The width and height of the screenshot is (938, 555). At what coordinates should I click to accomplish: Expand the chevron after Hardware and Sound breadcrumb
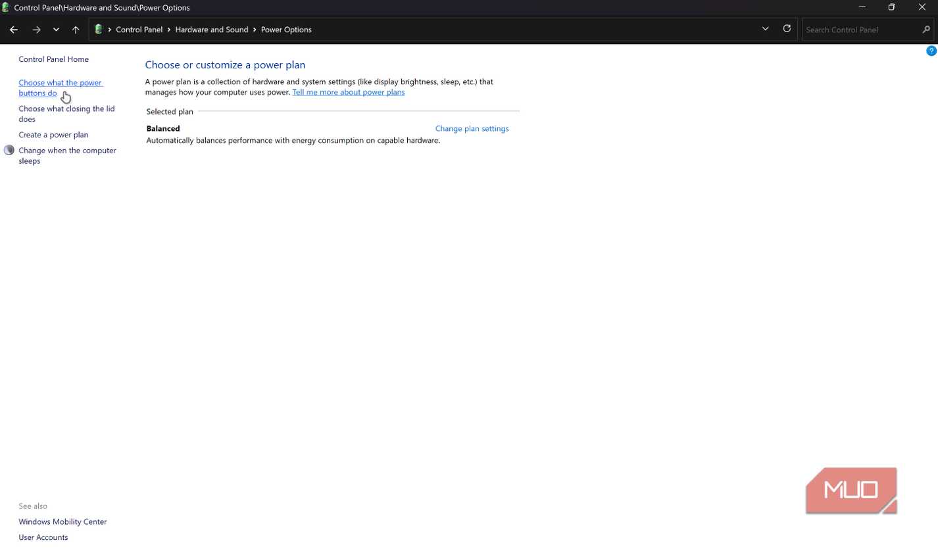[x=255, y=30]
